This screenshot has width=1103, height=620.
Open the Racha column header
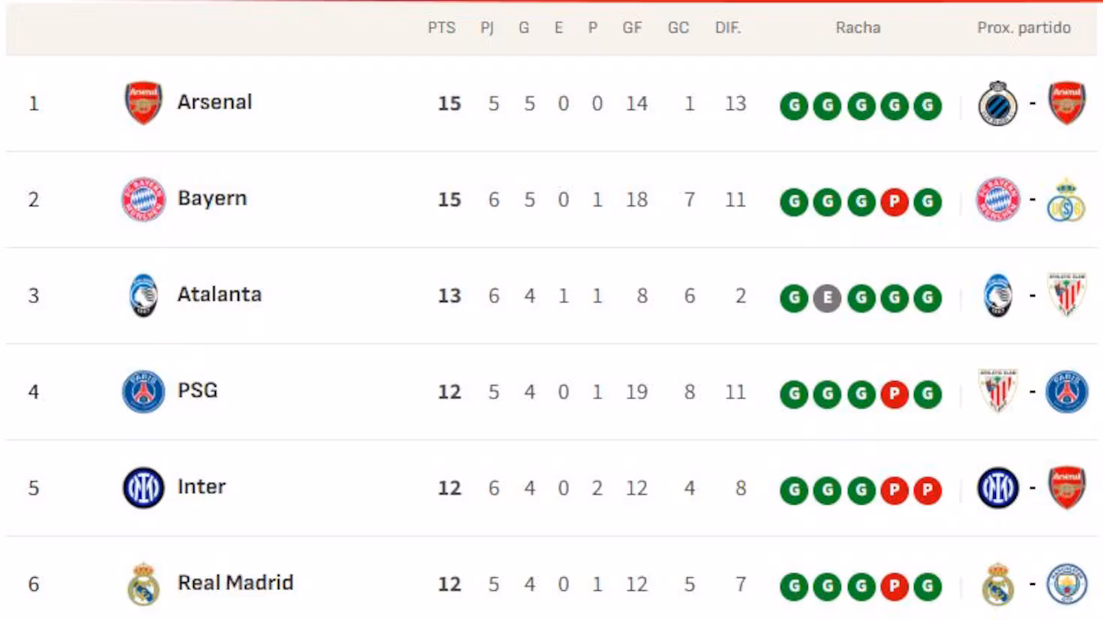click(856, 28)
